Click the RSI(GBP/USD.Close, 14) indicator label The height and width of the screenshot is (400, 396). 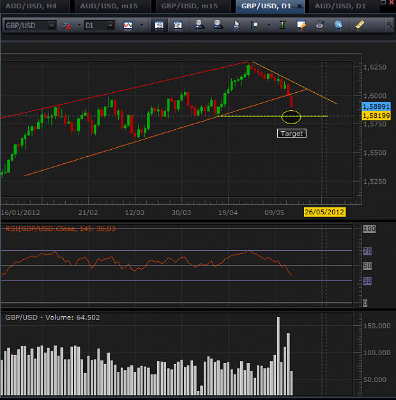(60, 228)
